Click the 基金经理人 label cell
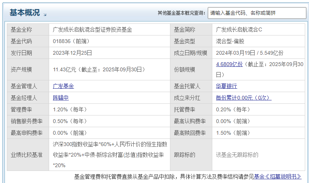The height and width of the screenshot is (183, 309). coord(28,98)
